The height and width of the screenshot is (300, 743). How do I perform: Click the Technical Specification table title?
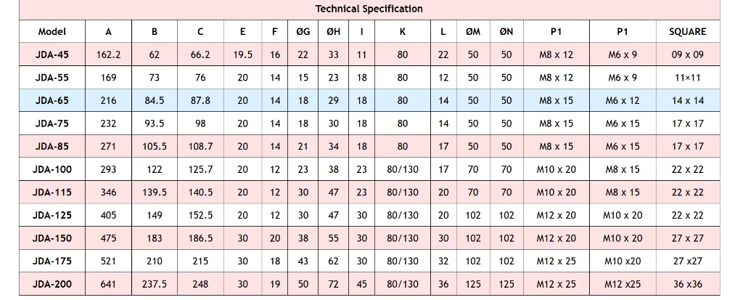369,9
